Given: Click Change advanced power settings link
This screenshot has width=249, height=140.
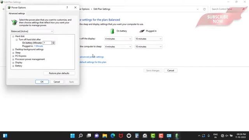Looking at the screenshot, I should coord(92,57).
